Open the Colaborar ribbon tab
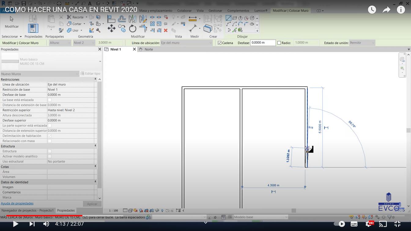The height and width of the screenshot is (231, 411). click(184, 10)
